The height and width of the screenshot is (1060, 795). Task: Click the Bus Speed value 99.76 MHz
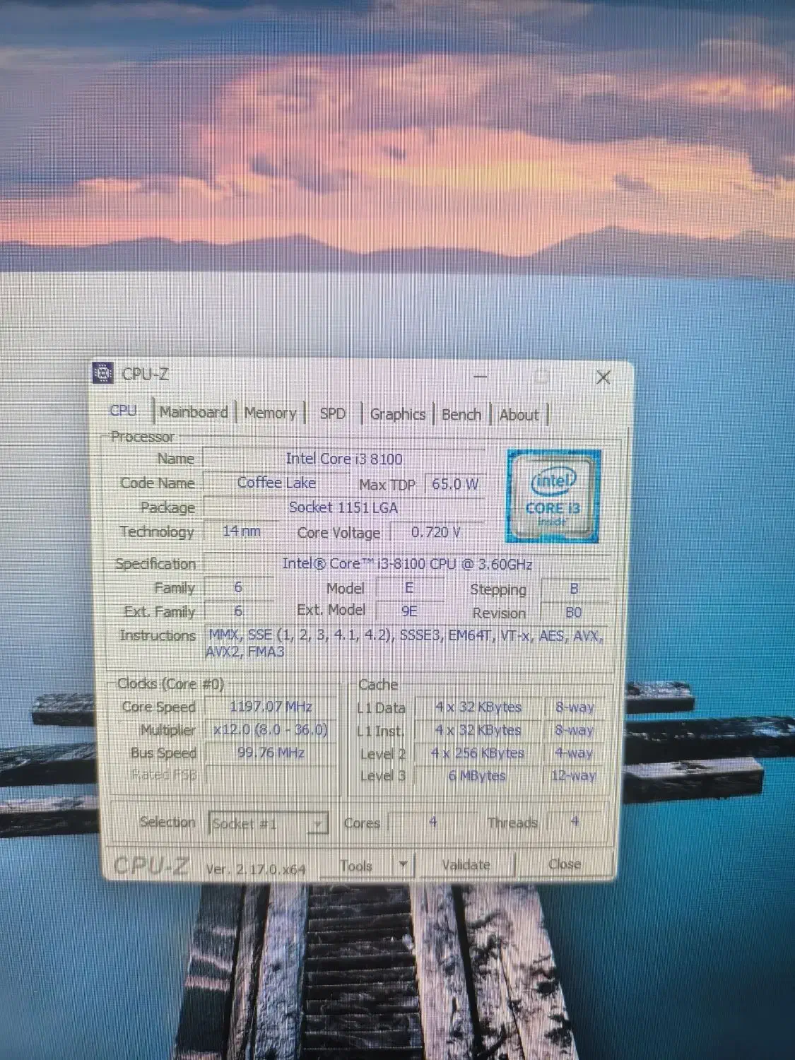[271, 753]
